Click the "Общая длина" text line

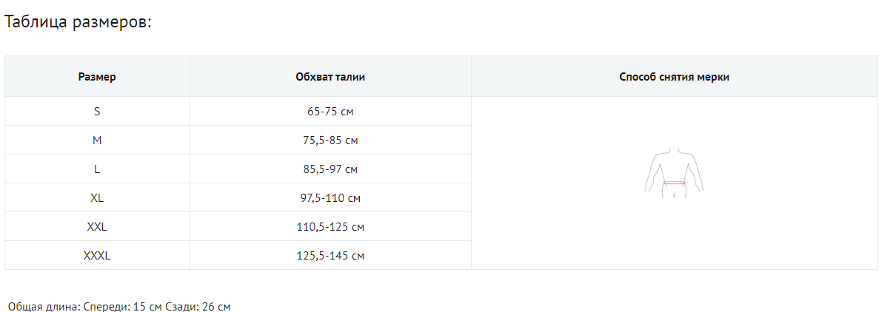tap(44, 306)
